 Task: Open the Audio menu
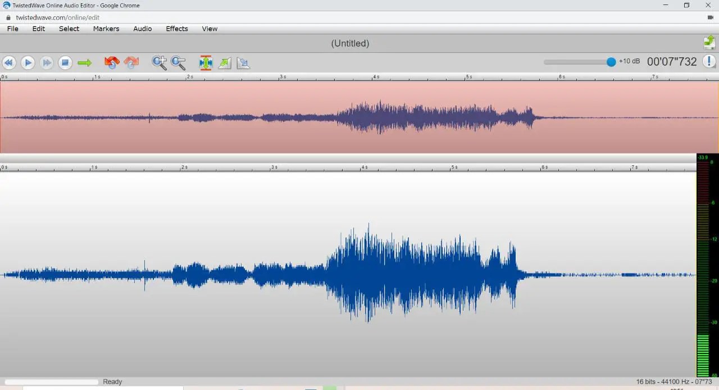pyautogui.click(x=142, y=29)
